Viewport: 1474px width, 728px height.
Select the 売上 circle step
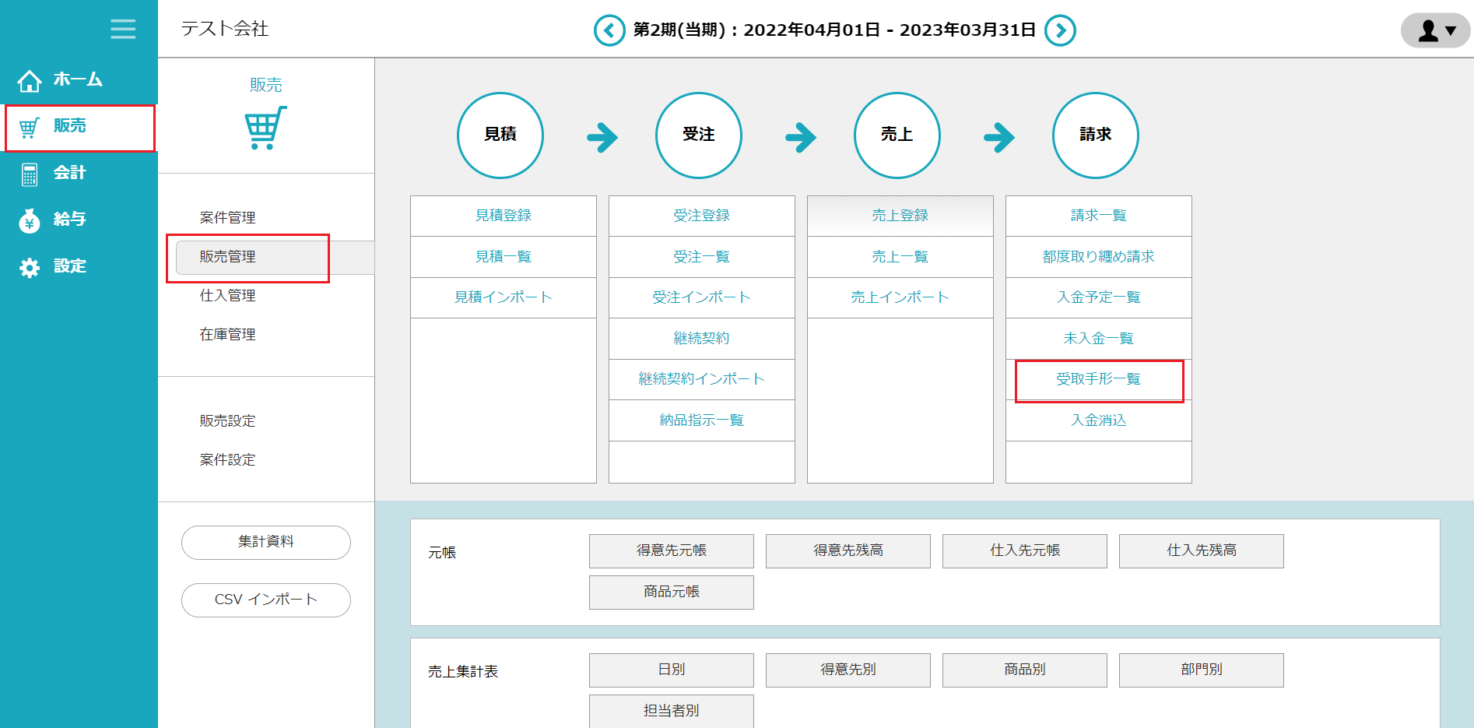(x=897, y=135)
